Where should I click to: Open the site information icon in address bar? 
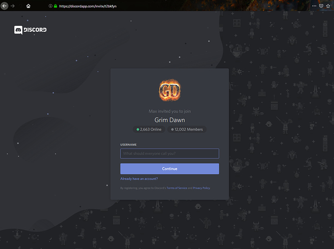[x=50, y=6]
